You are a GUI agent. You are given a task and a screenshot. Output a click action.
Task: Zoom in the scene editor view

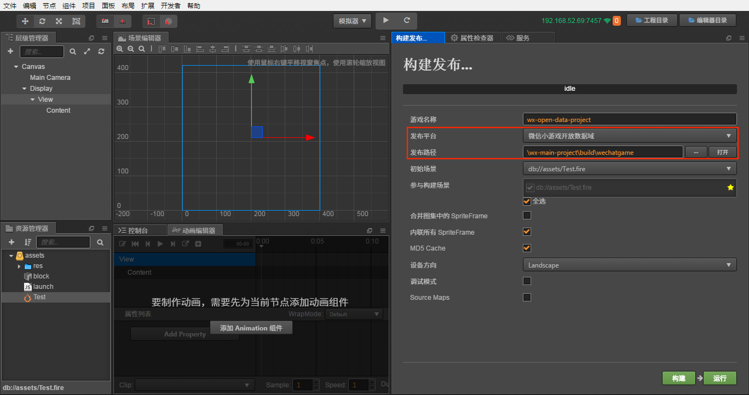tap(120, 49)
